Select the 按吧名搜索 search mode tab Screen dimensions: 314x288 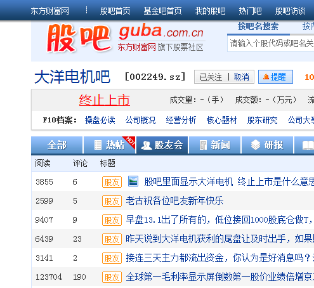pyautogui.click(x=258, y=27)
